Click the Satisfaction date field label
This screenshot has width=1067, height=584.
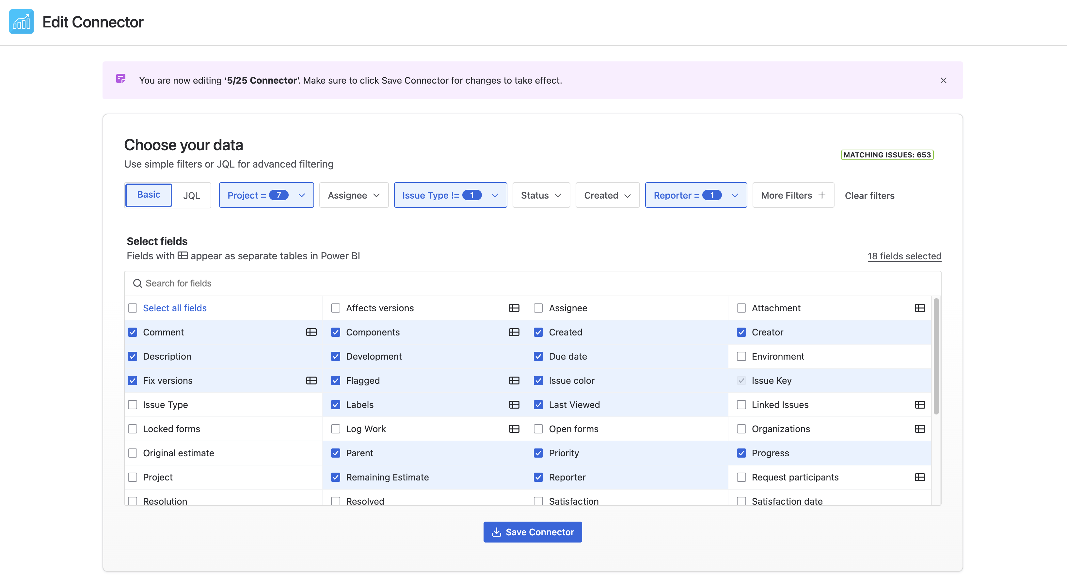tap(787, 501)
